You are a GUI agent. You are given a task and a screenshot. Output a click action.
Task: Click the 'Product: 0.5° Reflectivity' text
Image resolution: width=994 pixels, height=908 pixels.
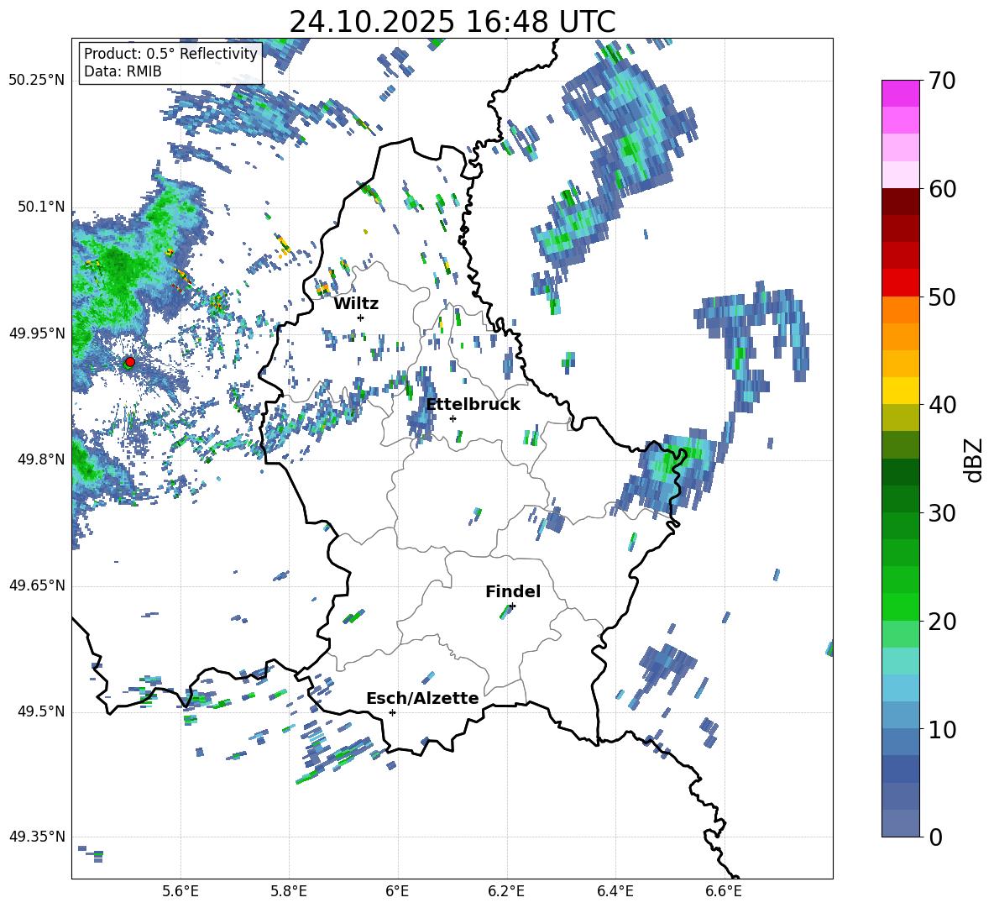(170, 53)
